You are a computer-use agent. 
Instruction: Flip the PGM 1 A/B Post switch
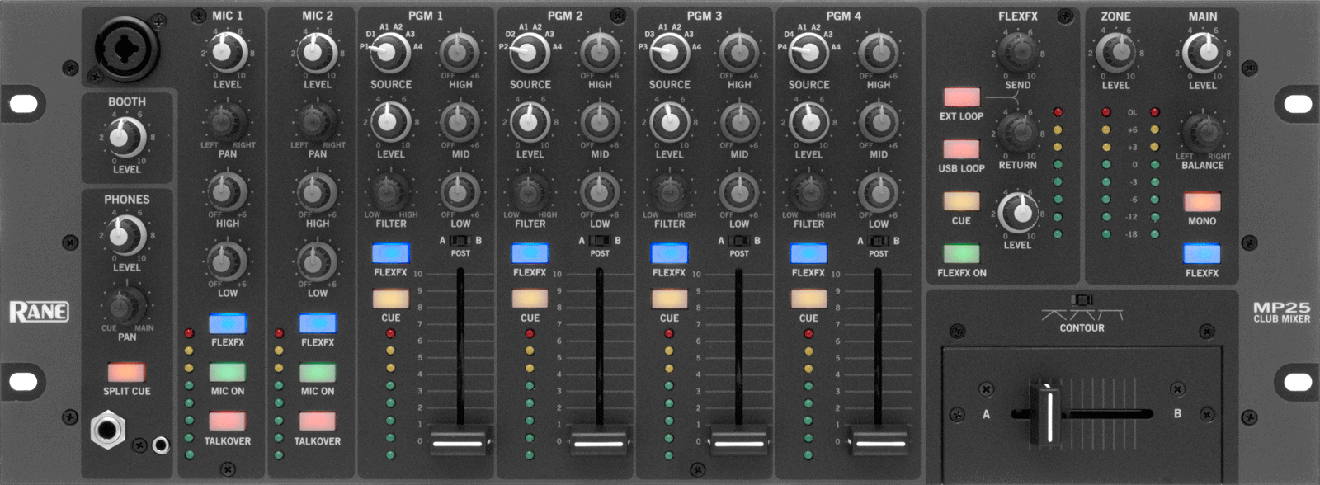tap(460, 241)
